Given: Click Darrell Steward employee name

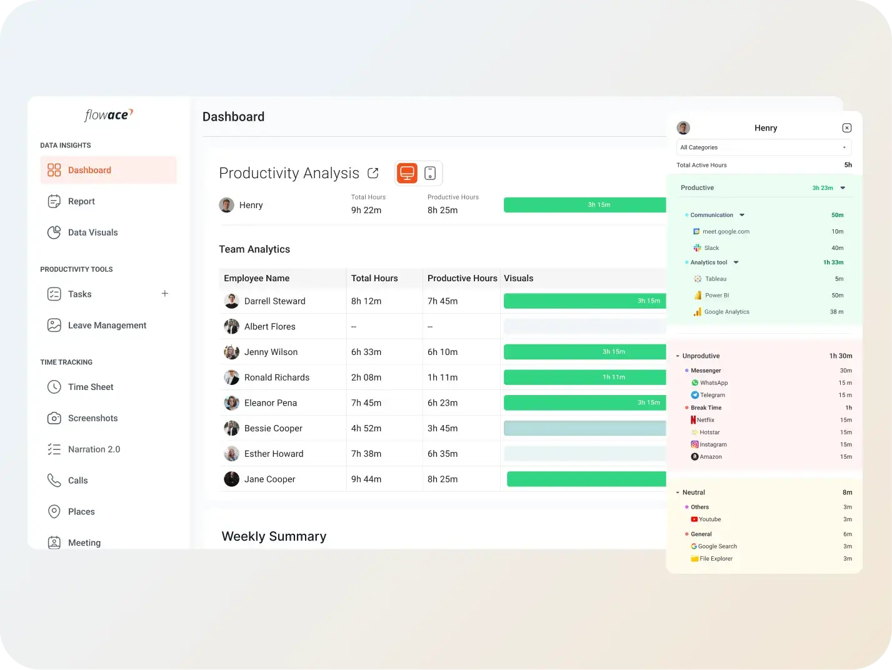Looking at the screenshot, I should pyautogui.click(x=274, y=301).
